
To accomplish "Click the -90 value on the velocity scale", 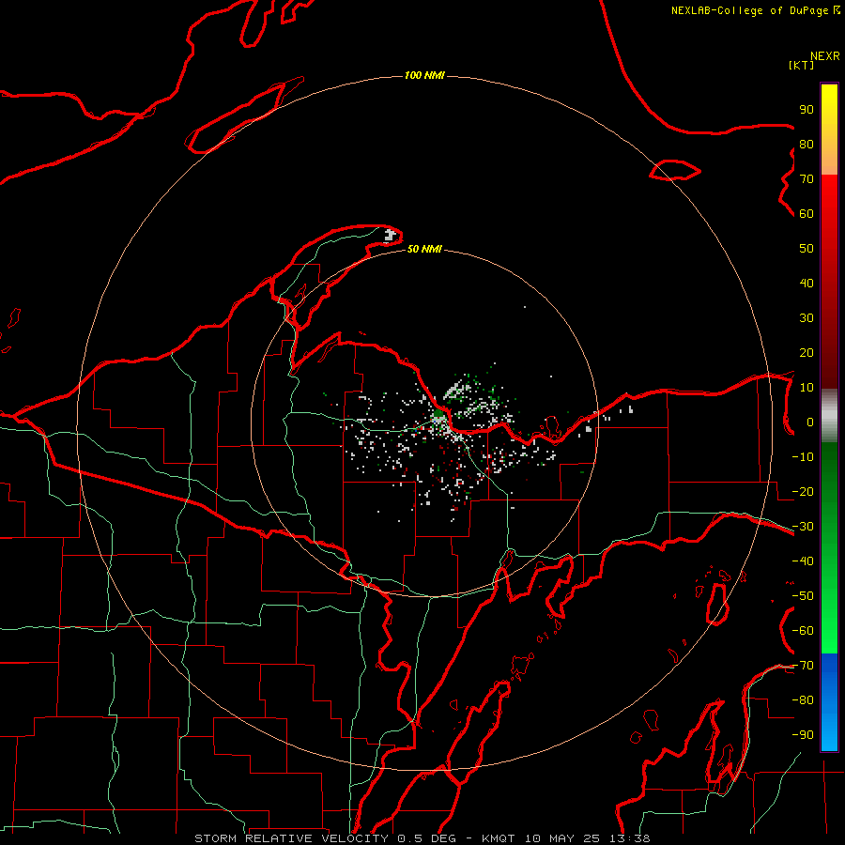I will [x=803, y=735].
